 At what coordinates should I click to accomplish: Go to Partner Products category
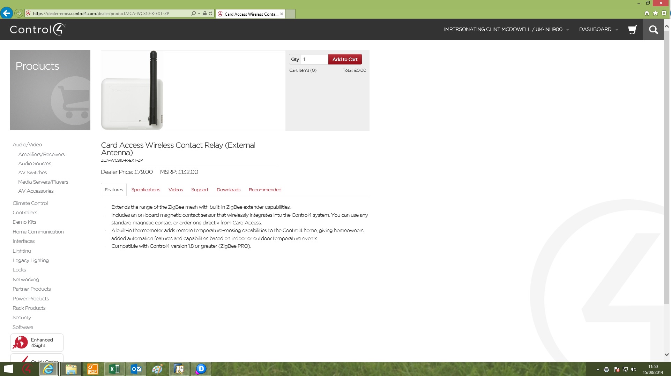(32, 289)
